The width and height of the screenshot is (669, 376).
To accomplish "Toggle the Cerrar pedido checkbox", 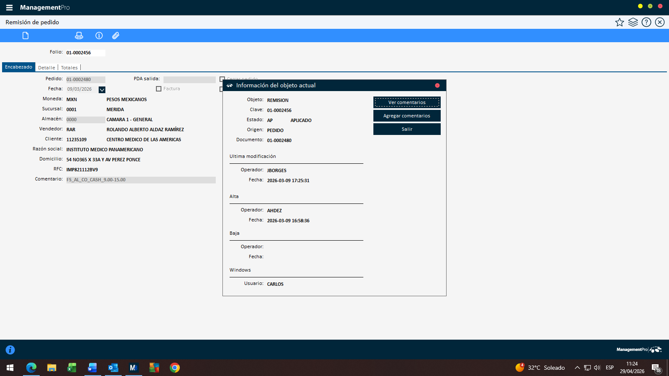I will 222,79.
